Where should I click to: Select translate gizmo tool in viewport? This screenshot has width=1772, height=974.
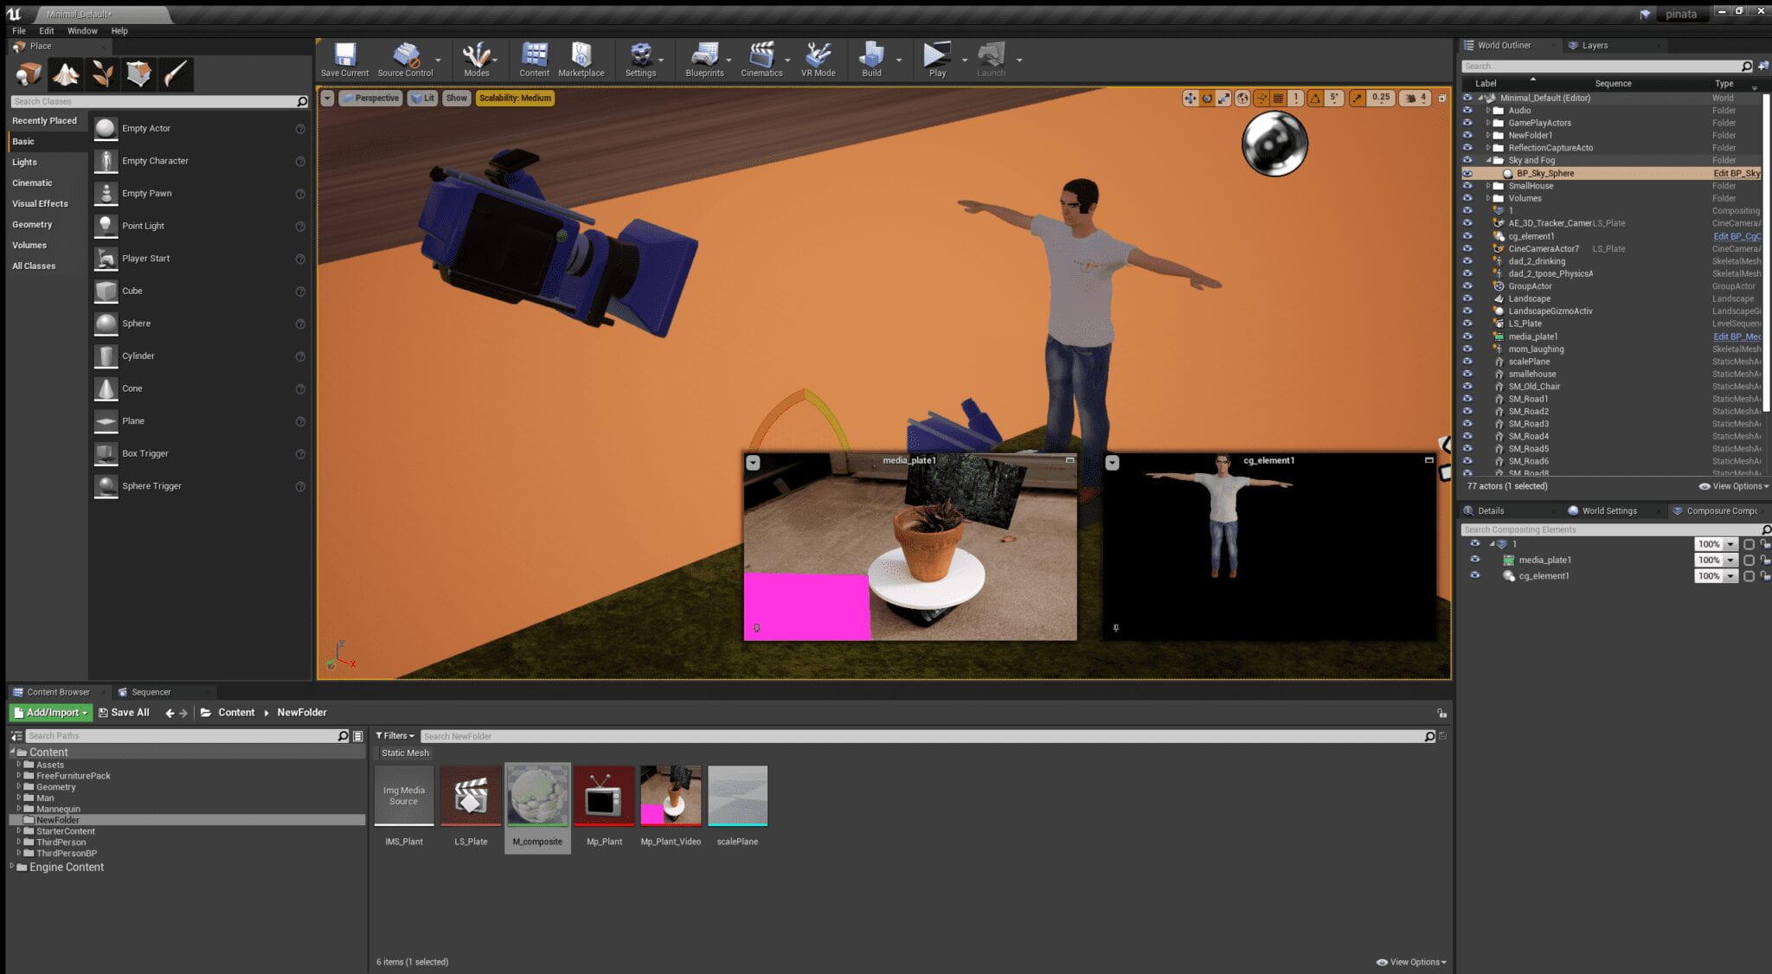1191,98
